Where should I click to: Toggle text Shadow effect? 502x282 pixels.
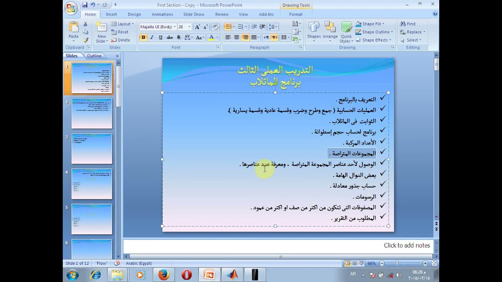(178, 37)
